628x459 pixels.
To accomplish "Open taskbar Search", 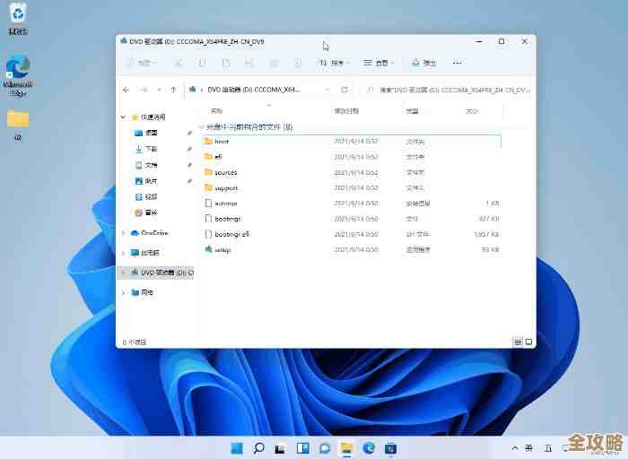I will tap(258, 448).
